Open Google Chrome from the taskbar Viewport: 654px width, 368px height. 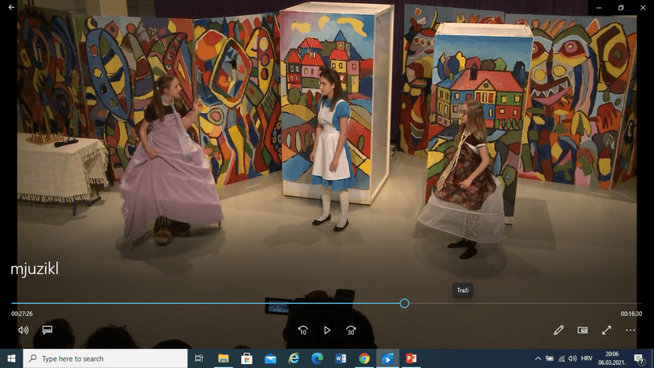(364, 359)
